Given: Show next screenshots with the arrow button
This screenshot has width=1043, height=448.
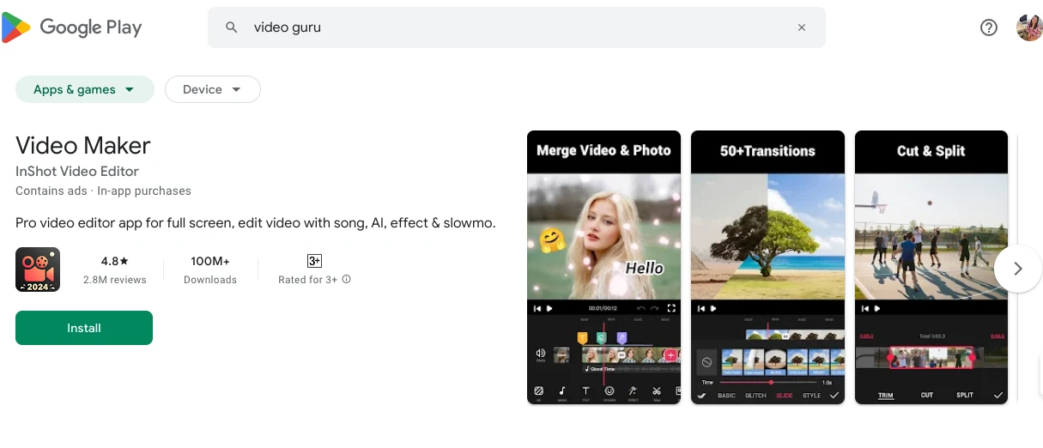Looking at the screenshot, I should click(1018, 269).
